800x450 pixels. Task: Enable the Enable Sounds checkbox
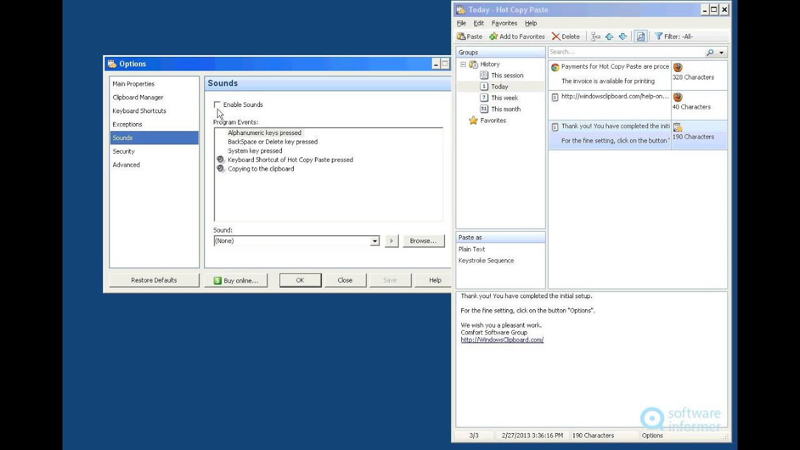tap(217, 104)
